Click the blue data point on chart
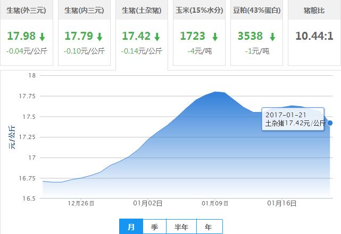The width and height of the screenshot is (341, 234). tap(330, 123)
